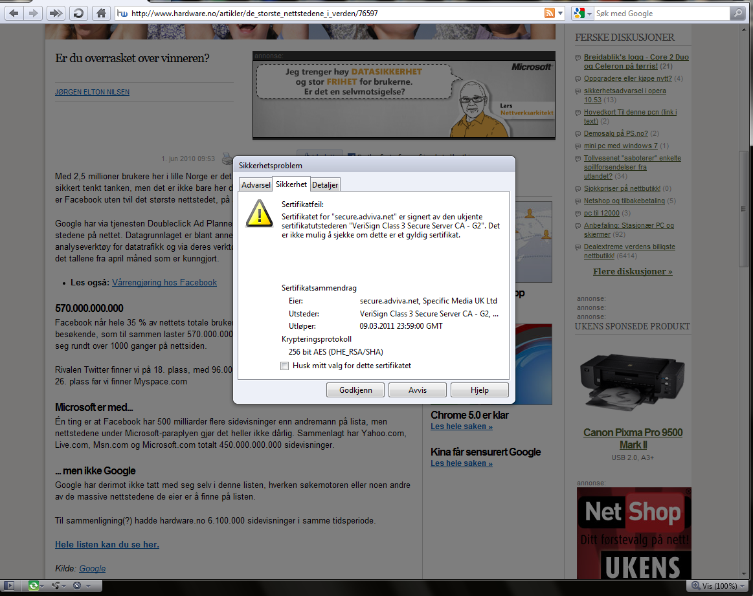Click the '570.000.000.000' subheading text
Screen dimensions: 753x596
click(89, 308)
